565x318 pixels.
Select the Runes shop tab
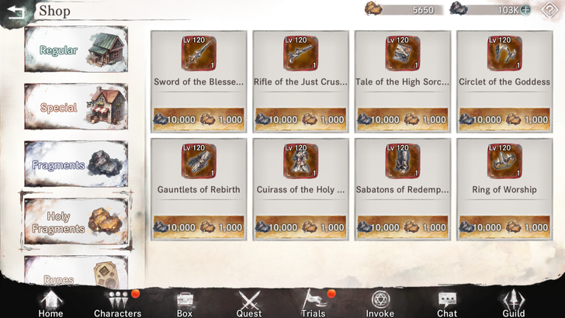[x=76, y=271]
